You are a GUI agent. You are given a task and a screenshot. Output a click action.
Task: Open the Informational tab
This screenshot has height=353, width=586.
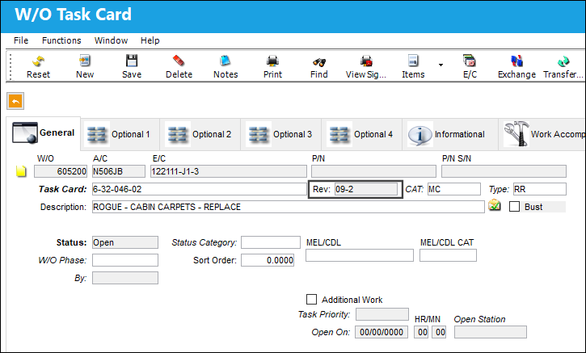[450, 134]
